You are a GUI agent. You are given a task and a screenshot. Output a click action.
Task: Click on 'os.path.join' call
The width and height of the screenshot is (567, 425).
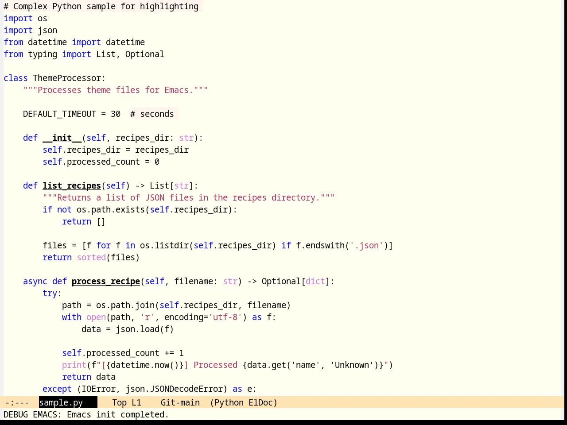tap(125, 305)
